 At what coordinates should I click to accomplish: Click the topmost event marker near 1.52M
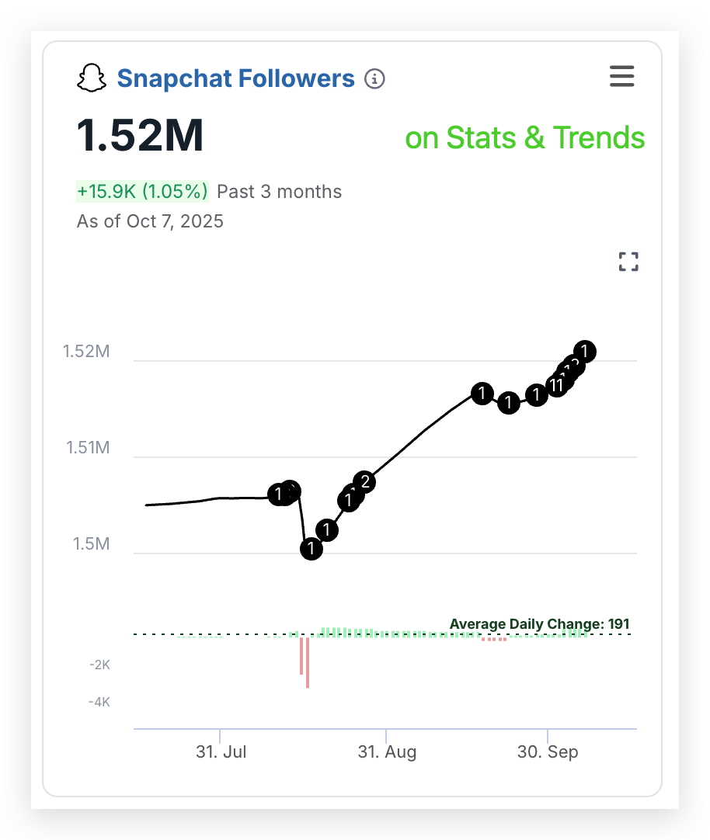tap(585, 351)
